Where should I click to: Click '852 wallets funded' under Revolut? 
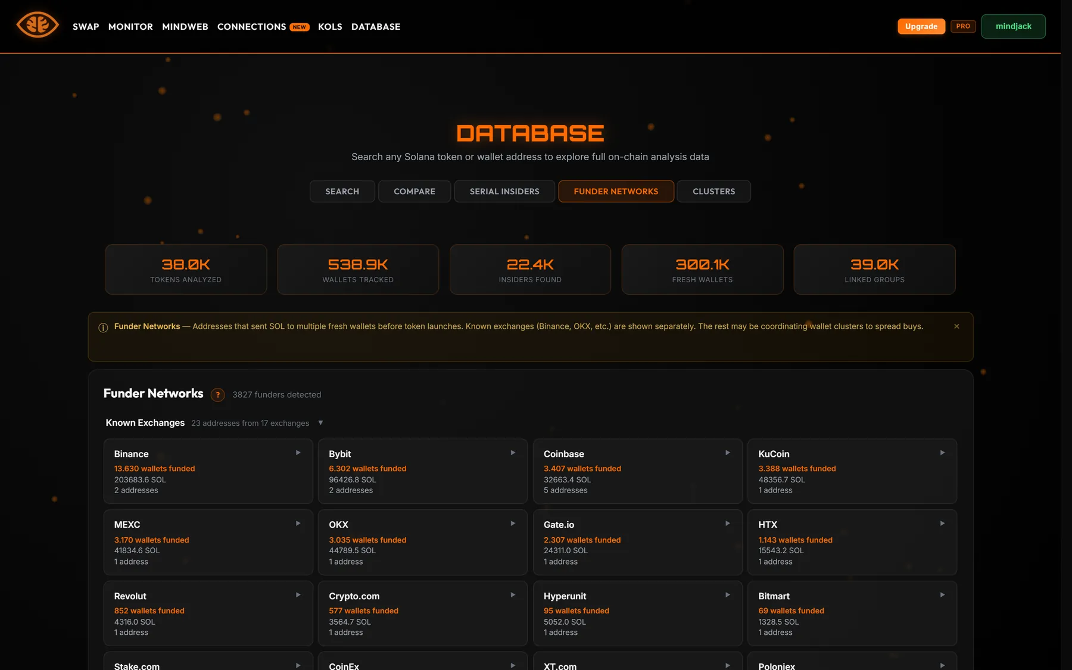click(149, 611)
